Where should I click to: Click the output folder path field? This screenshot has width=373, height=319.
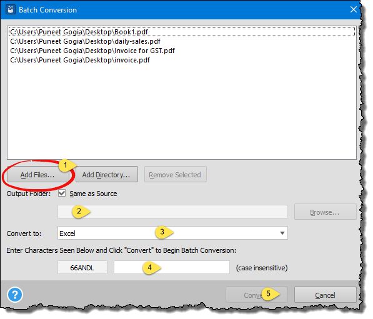click(x=172, y=212)
